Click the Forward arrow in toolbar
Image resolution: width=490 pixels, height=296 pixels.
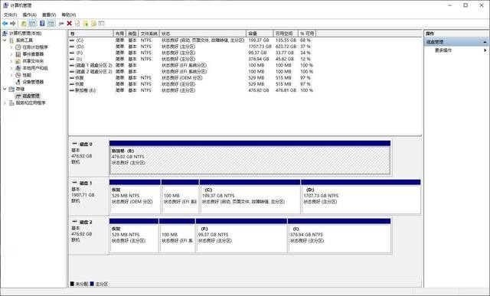pos(13,24)
